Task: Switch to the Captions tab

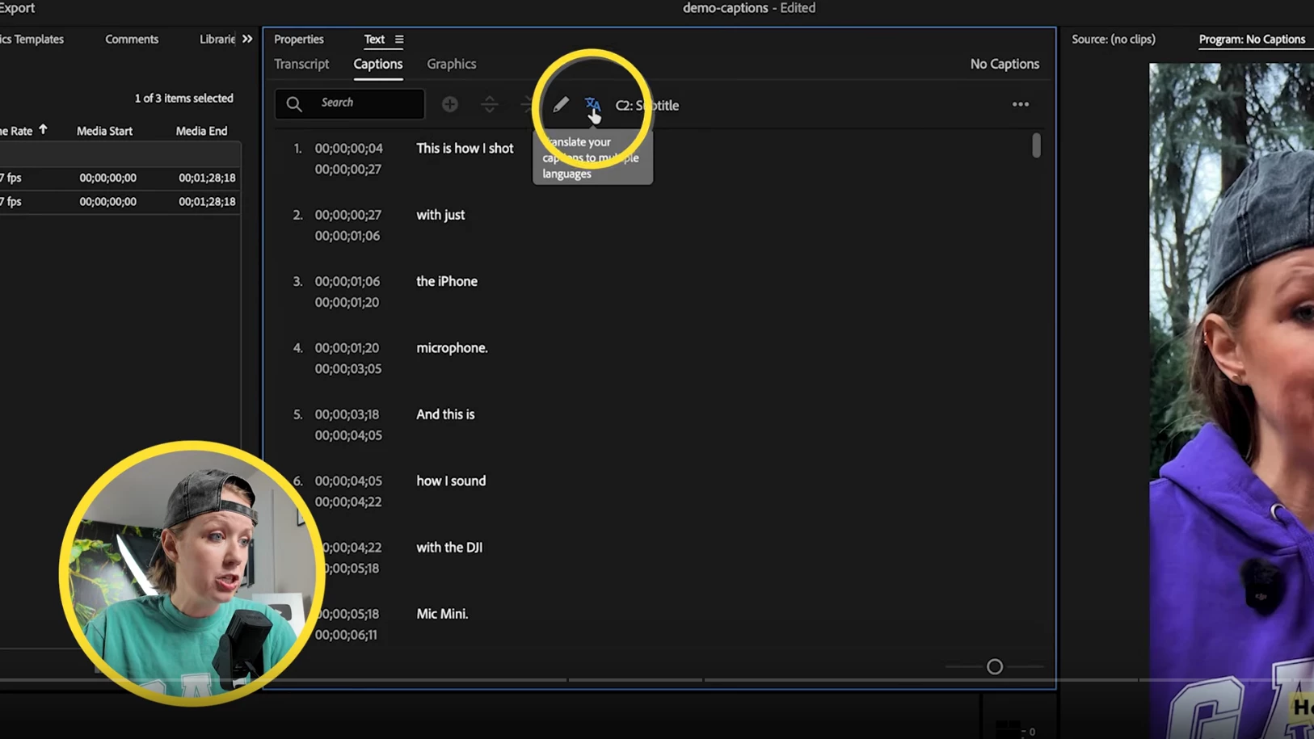Action: [377, 64]
